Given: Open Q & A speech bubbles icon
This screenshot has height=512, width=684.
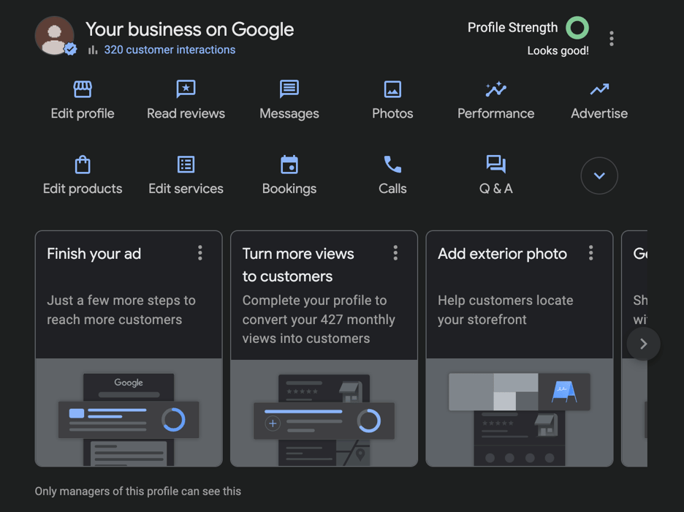Looking at the screenshot, I should tap(496, 165).
